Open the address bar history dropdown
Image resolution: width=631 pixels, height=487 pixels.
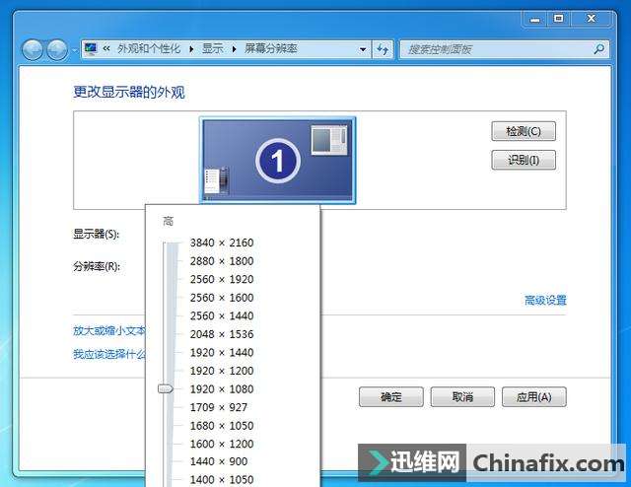coord(363,49)
